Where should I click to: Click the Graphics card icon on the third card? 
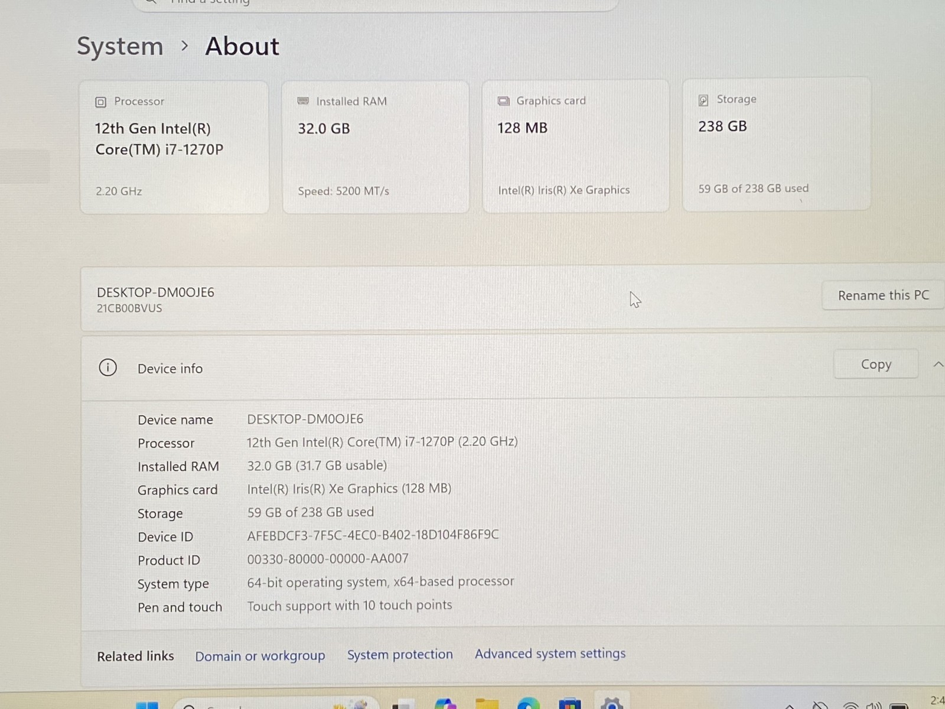tap(503, 101)
